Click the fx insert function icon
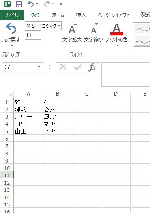Screen dimensions: 150x213 coord(92,67)
